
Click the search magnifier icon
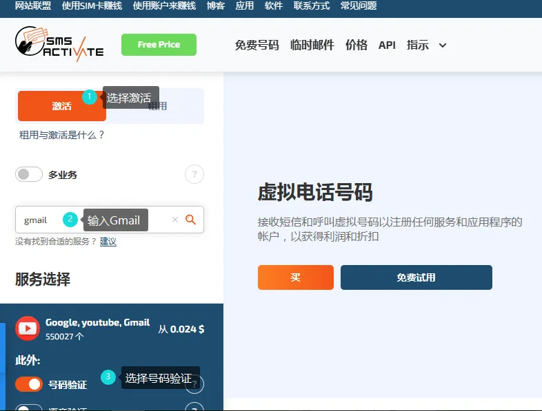(190, 220)
